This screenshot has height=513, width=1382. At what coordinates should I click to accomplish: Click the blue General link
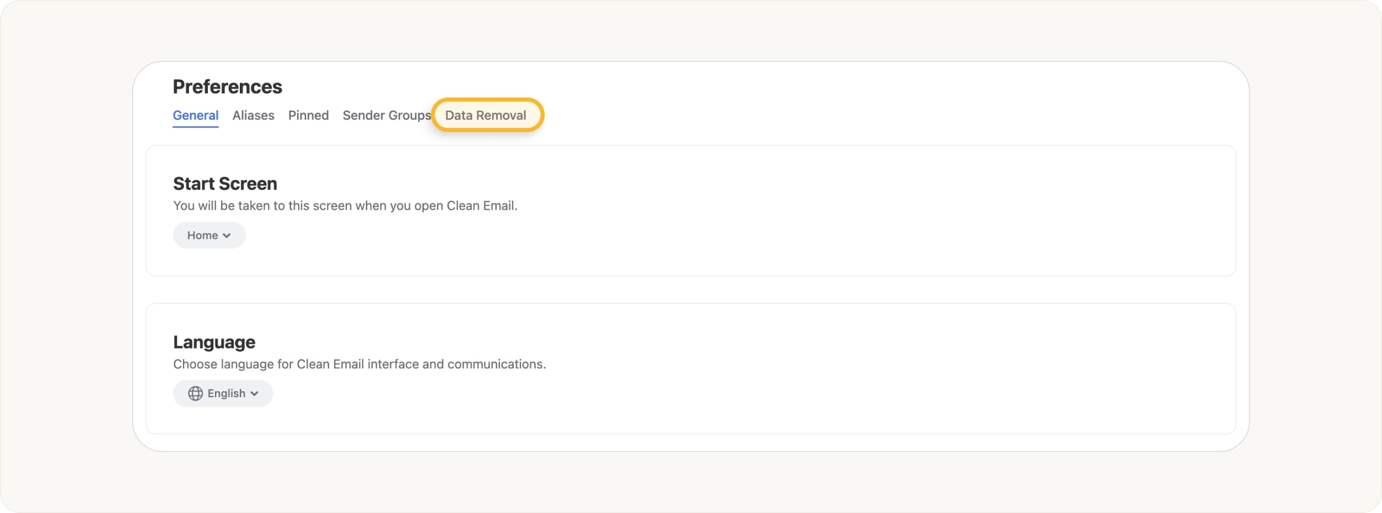coord(195,115)
